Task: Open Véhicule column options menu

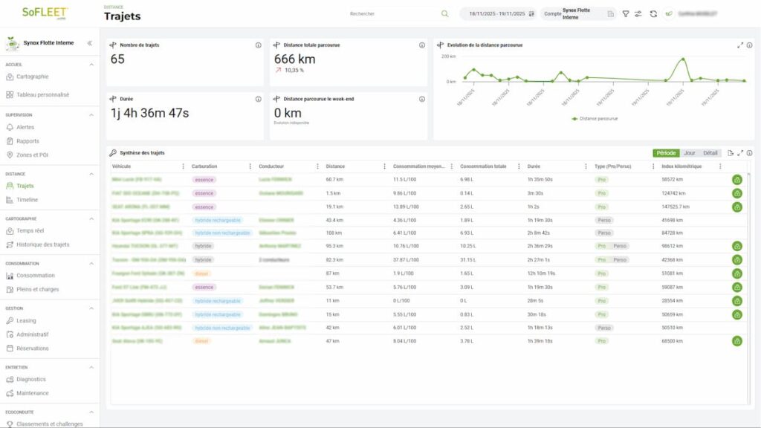Action: [x=183, y=166]
